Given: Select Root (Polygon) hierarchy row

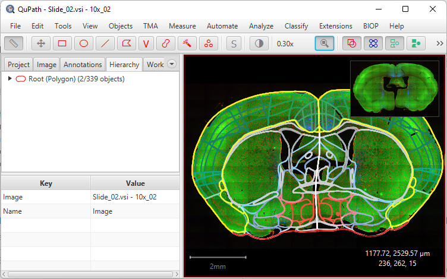Looking at the screenshot, I should pos(90,79).
